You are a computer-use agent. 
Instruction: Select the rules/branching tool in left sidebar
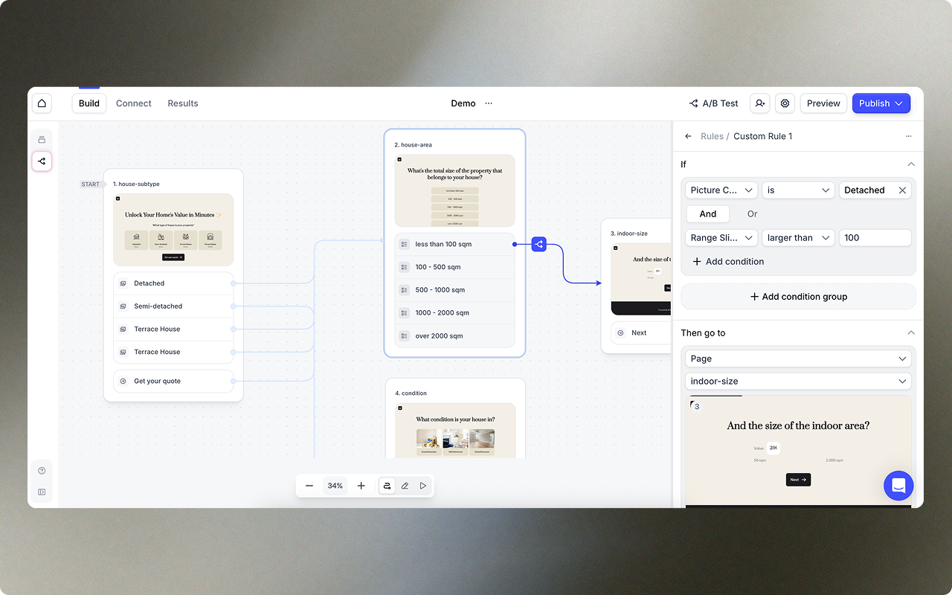coord(42,161)
